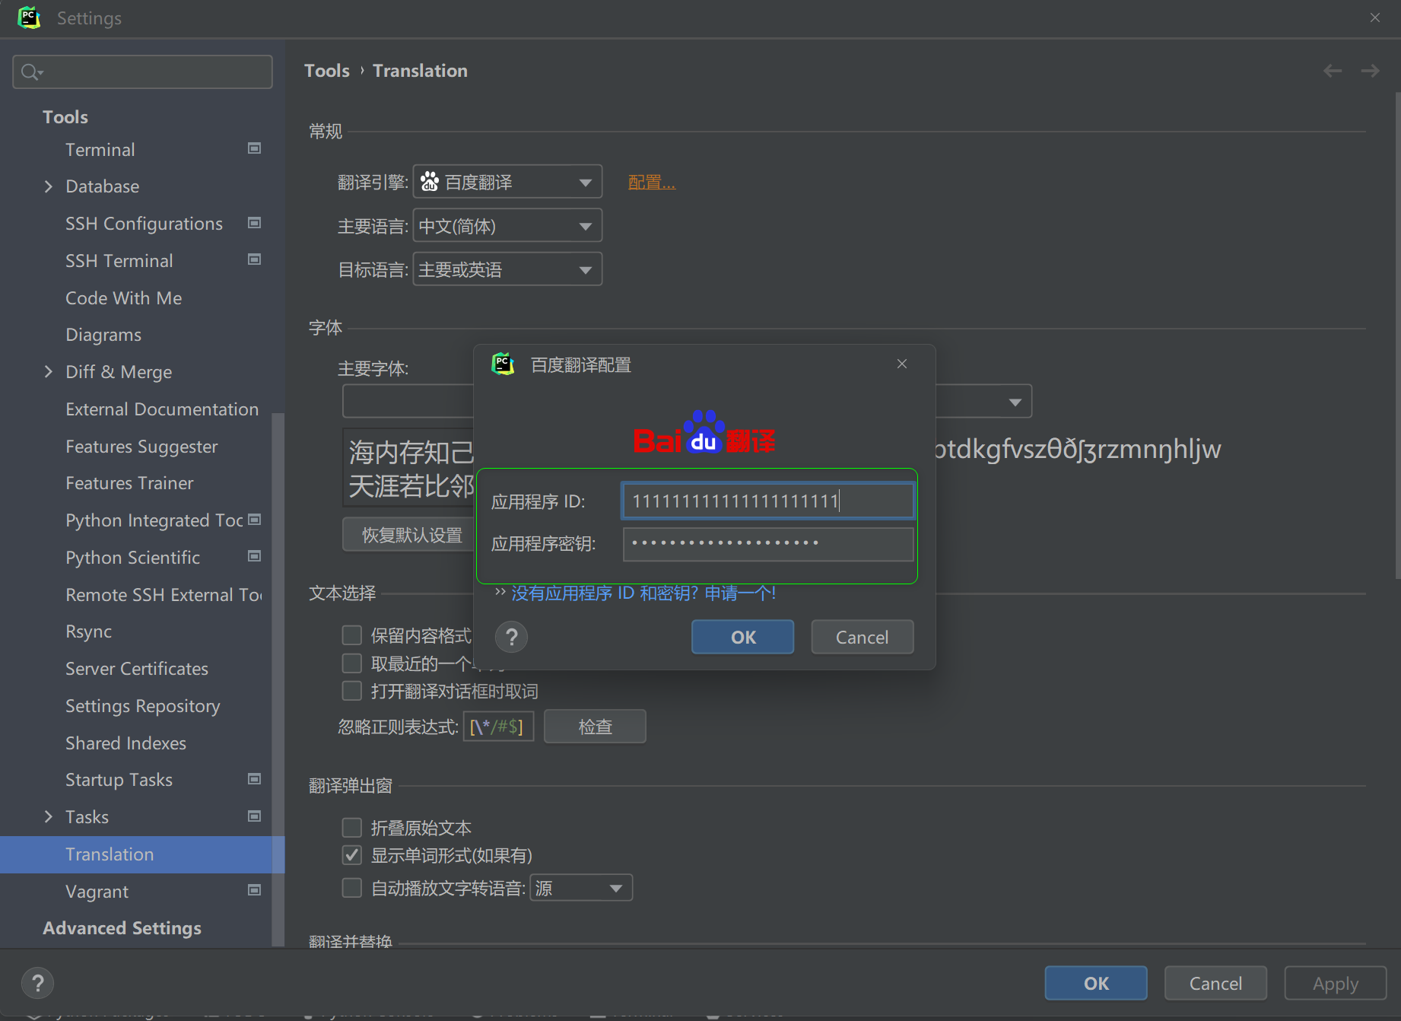Click the project-level icon beside Tasks
This screenshot has width=1401, height=1021.
tap(255, 816)
